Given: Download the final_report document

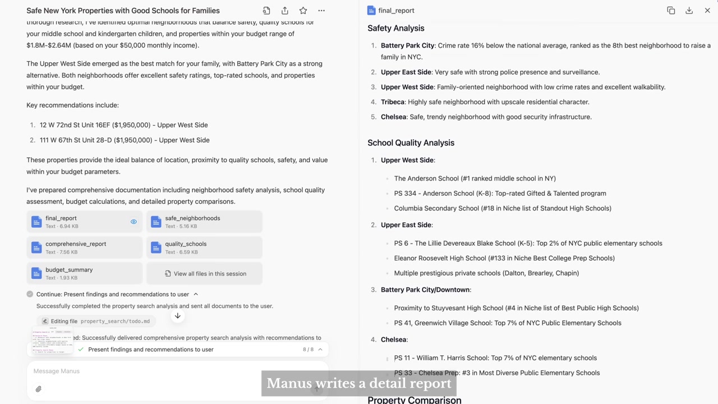Looking at the screenshot, I should click(x=689, y=11).
